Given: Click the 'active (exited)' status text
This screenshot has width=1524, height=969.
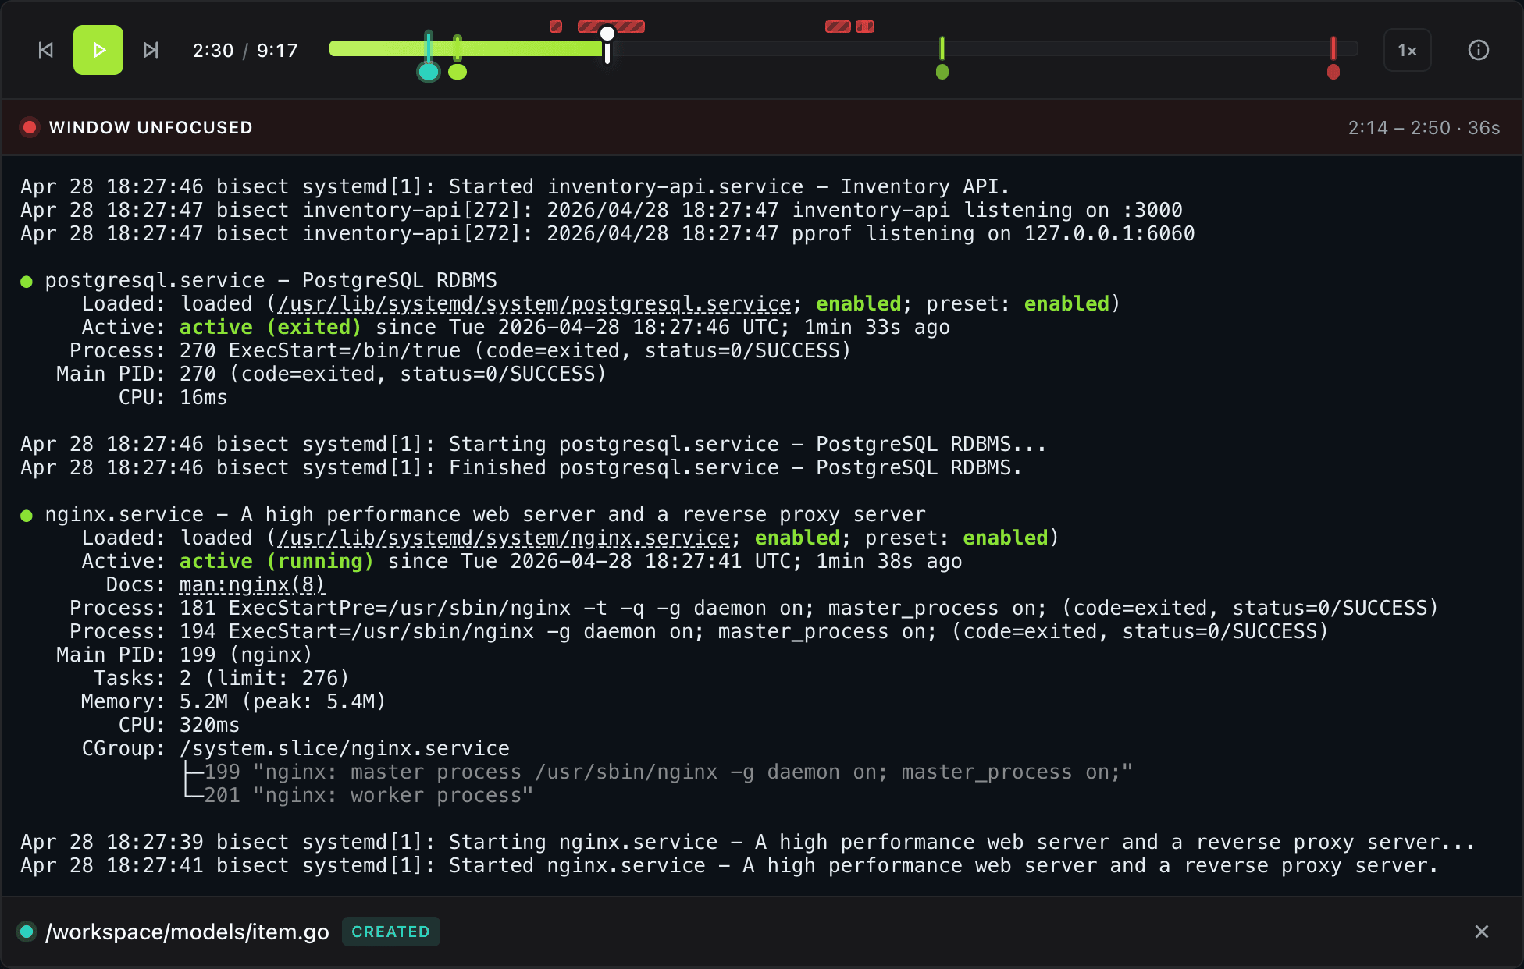Looking at the screenshot, I should (270, 327).
